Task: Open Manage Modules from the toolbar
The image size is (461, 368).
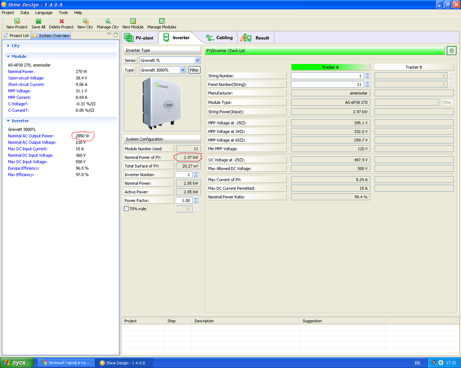Action: pyautogui.click(x=162, y=21)
